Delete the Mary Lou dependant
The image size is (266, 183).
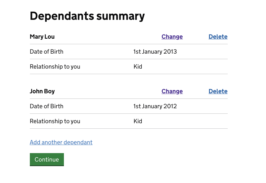[218, 37]
